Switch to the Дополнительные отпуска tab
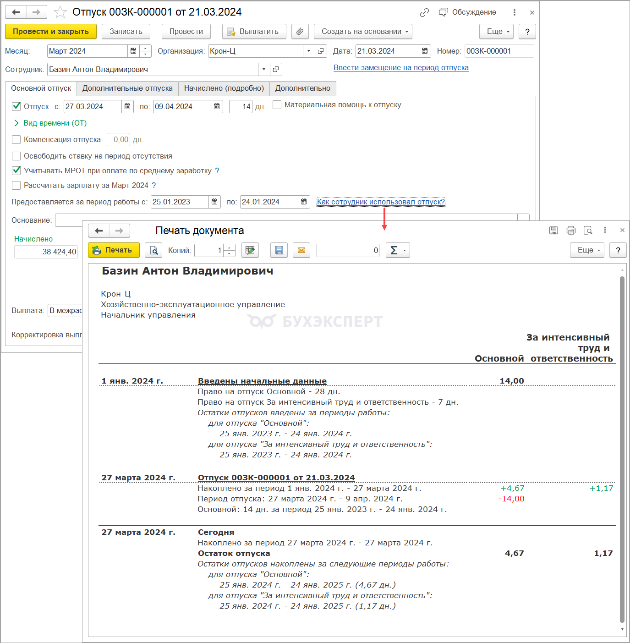Viewport: 630px width, 643px height. tap(127, 88)
